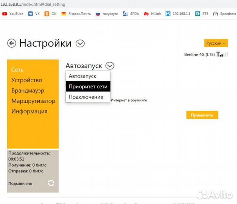
Task: Click the Интернет в роуминге label
Action: (x=129, y=100)
